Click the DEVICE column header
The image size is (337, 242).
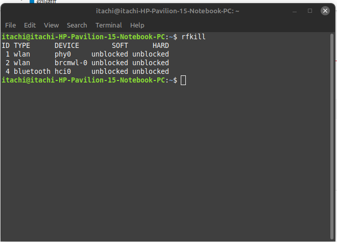67,45
